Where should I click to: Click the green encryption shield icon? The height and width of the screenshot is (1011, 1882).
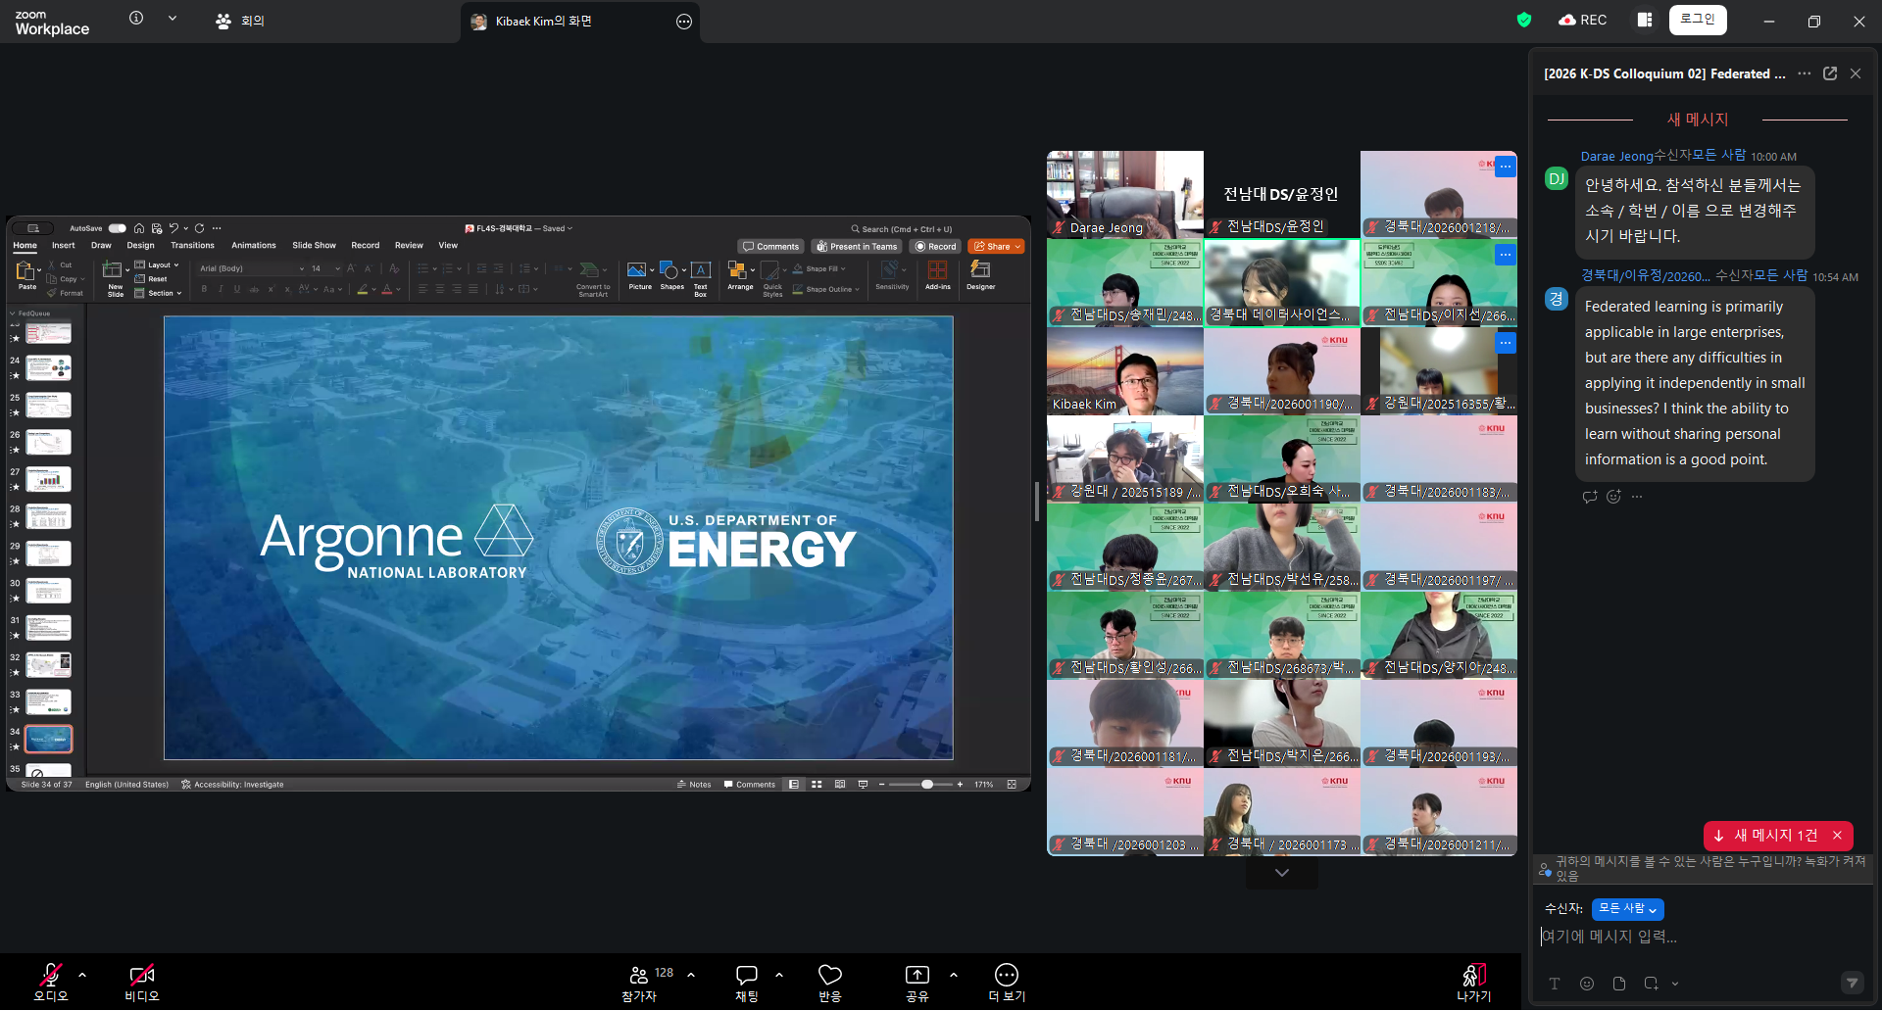[x=1523, y=20]
